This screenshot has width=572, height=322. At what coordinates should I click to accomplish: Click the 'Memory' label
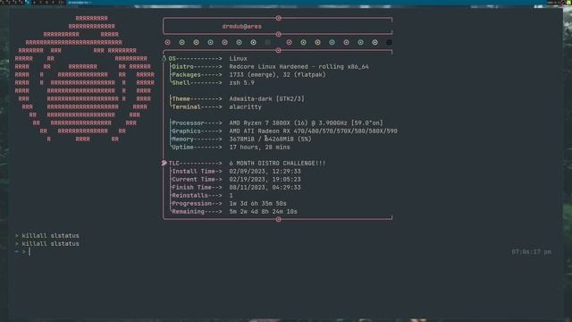182,139
